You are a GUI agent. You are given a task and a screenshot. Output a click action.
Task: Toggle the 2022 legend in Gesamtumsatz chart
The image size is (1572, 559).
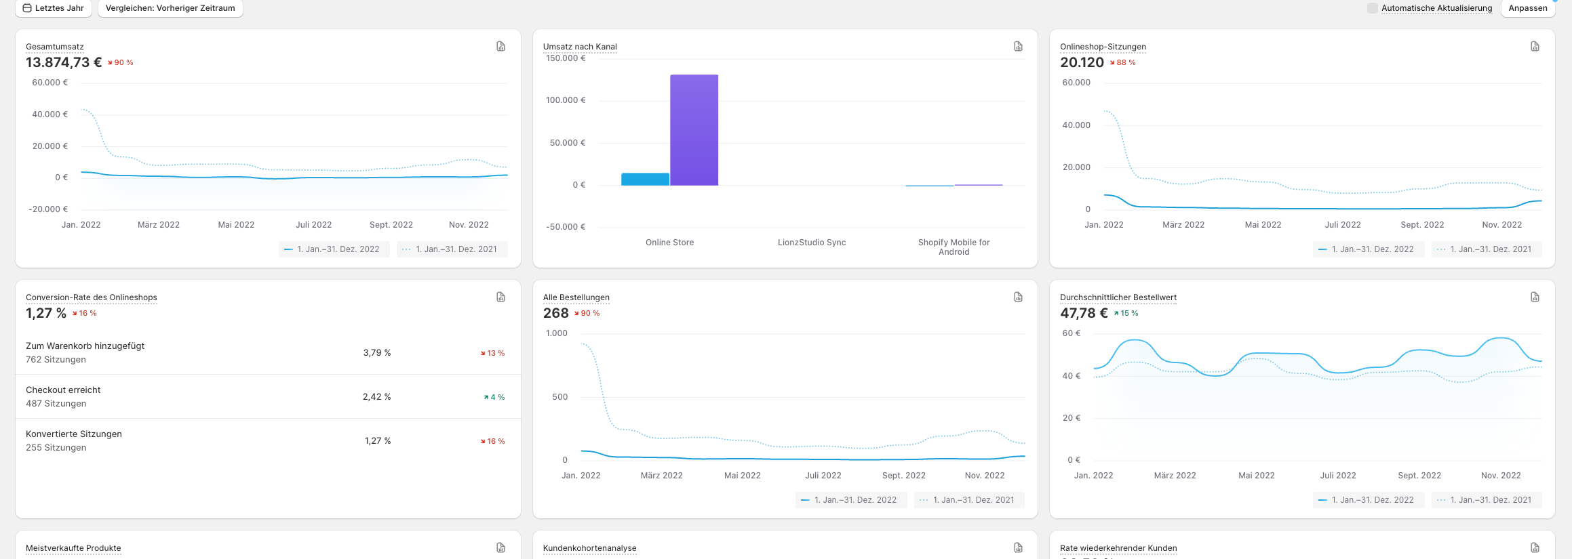click(334, 249)
